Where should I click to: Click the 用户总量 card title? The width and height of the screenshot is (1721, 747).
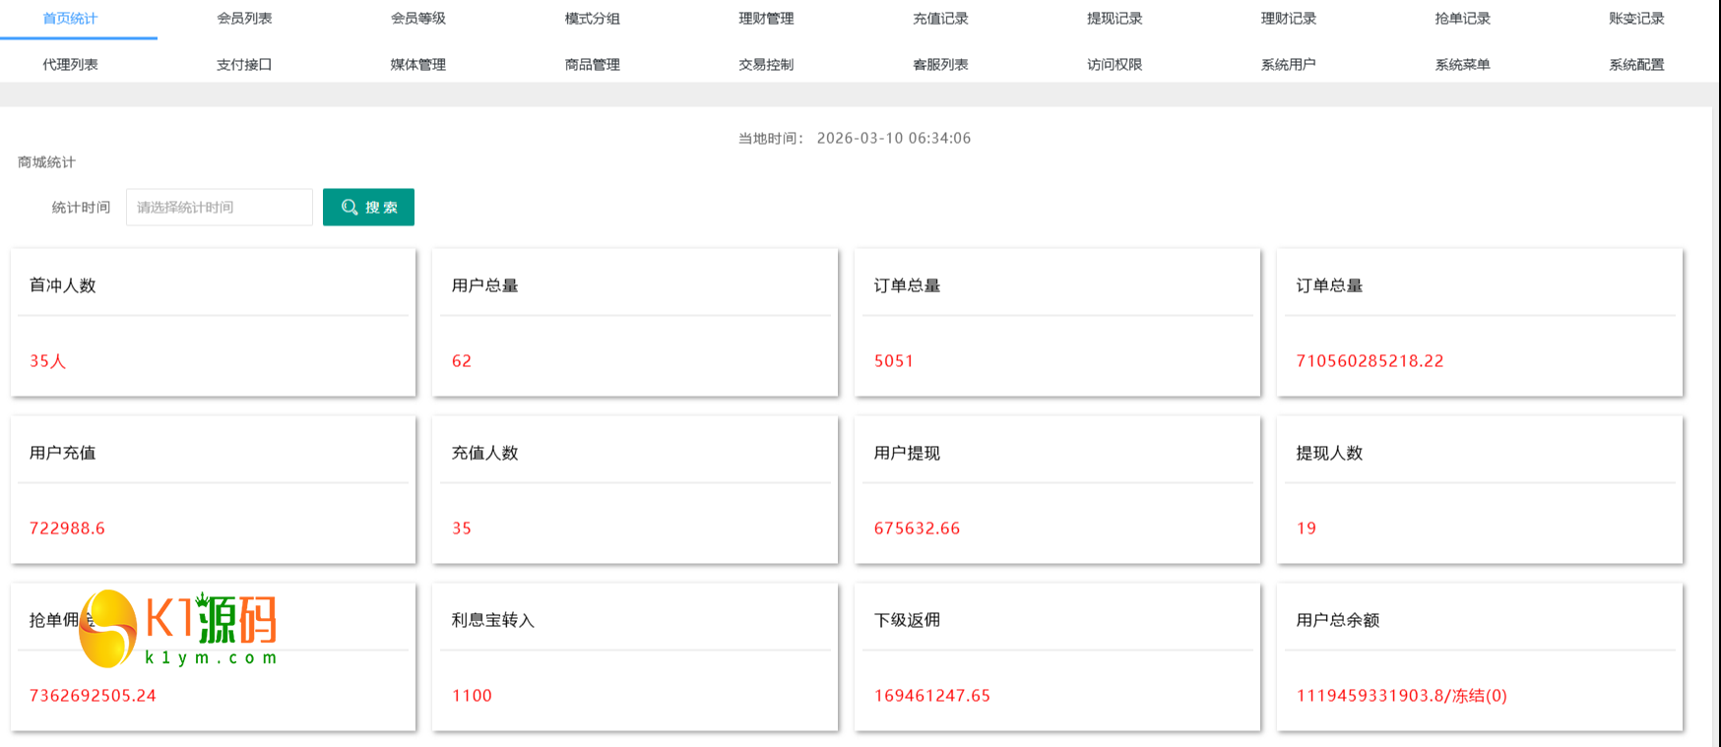[484, 285]
